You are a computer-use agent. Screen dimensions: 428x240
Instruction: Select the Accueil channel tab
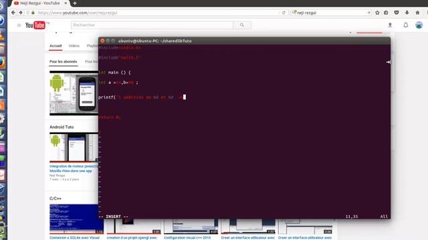pyautogui.click(x=56, y=46)
